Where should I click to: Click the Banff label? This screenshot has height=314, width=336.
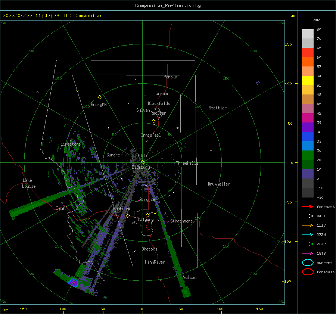click(62, 208)
